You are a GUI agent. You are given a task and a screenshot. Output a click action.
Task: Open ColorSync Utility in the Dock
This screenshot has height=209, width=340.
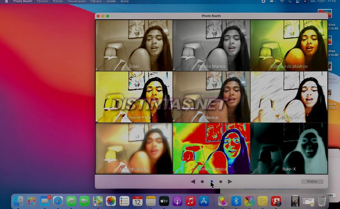pos(249,201)
